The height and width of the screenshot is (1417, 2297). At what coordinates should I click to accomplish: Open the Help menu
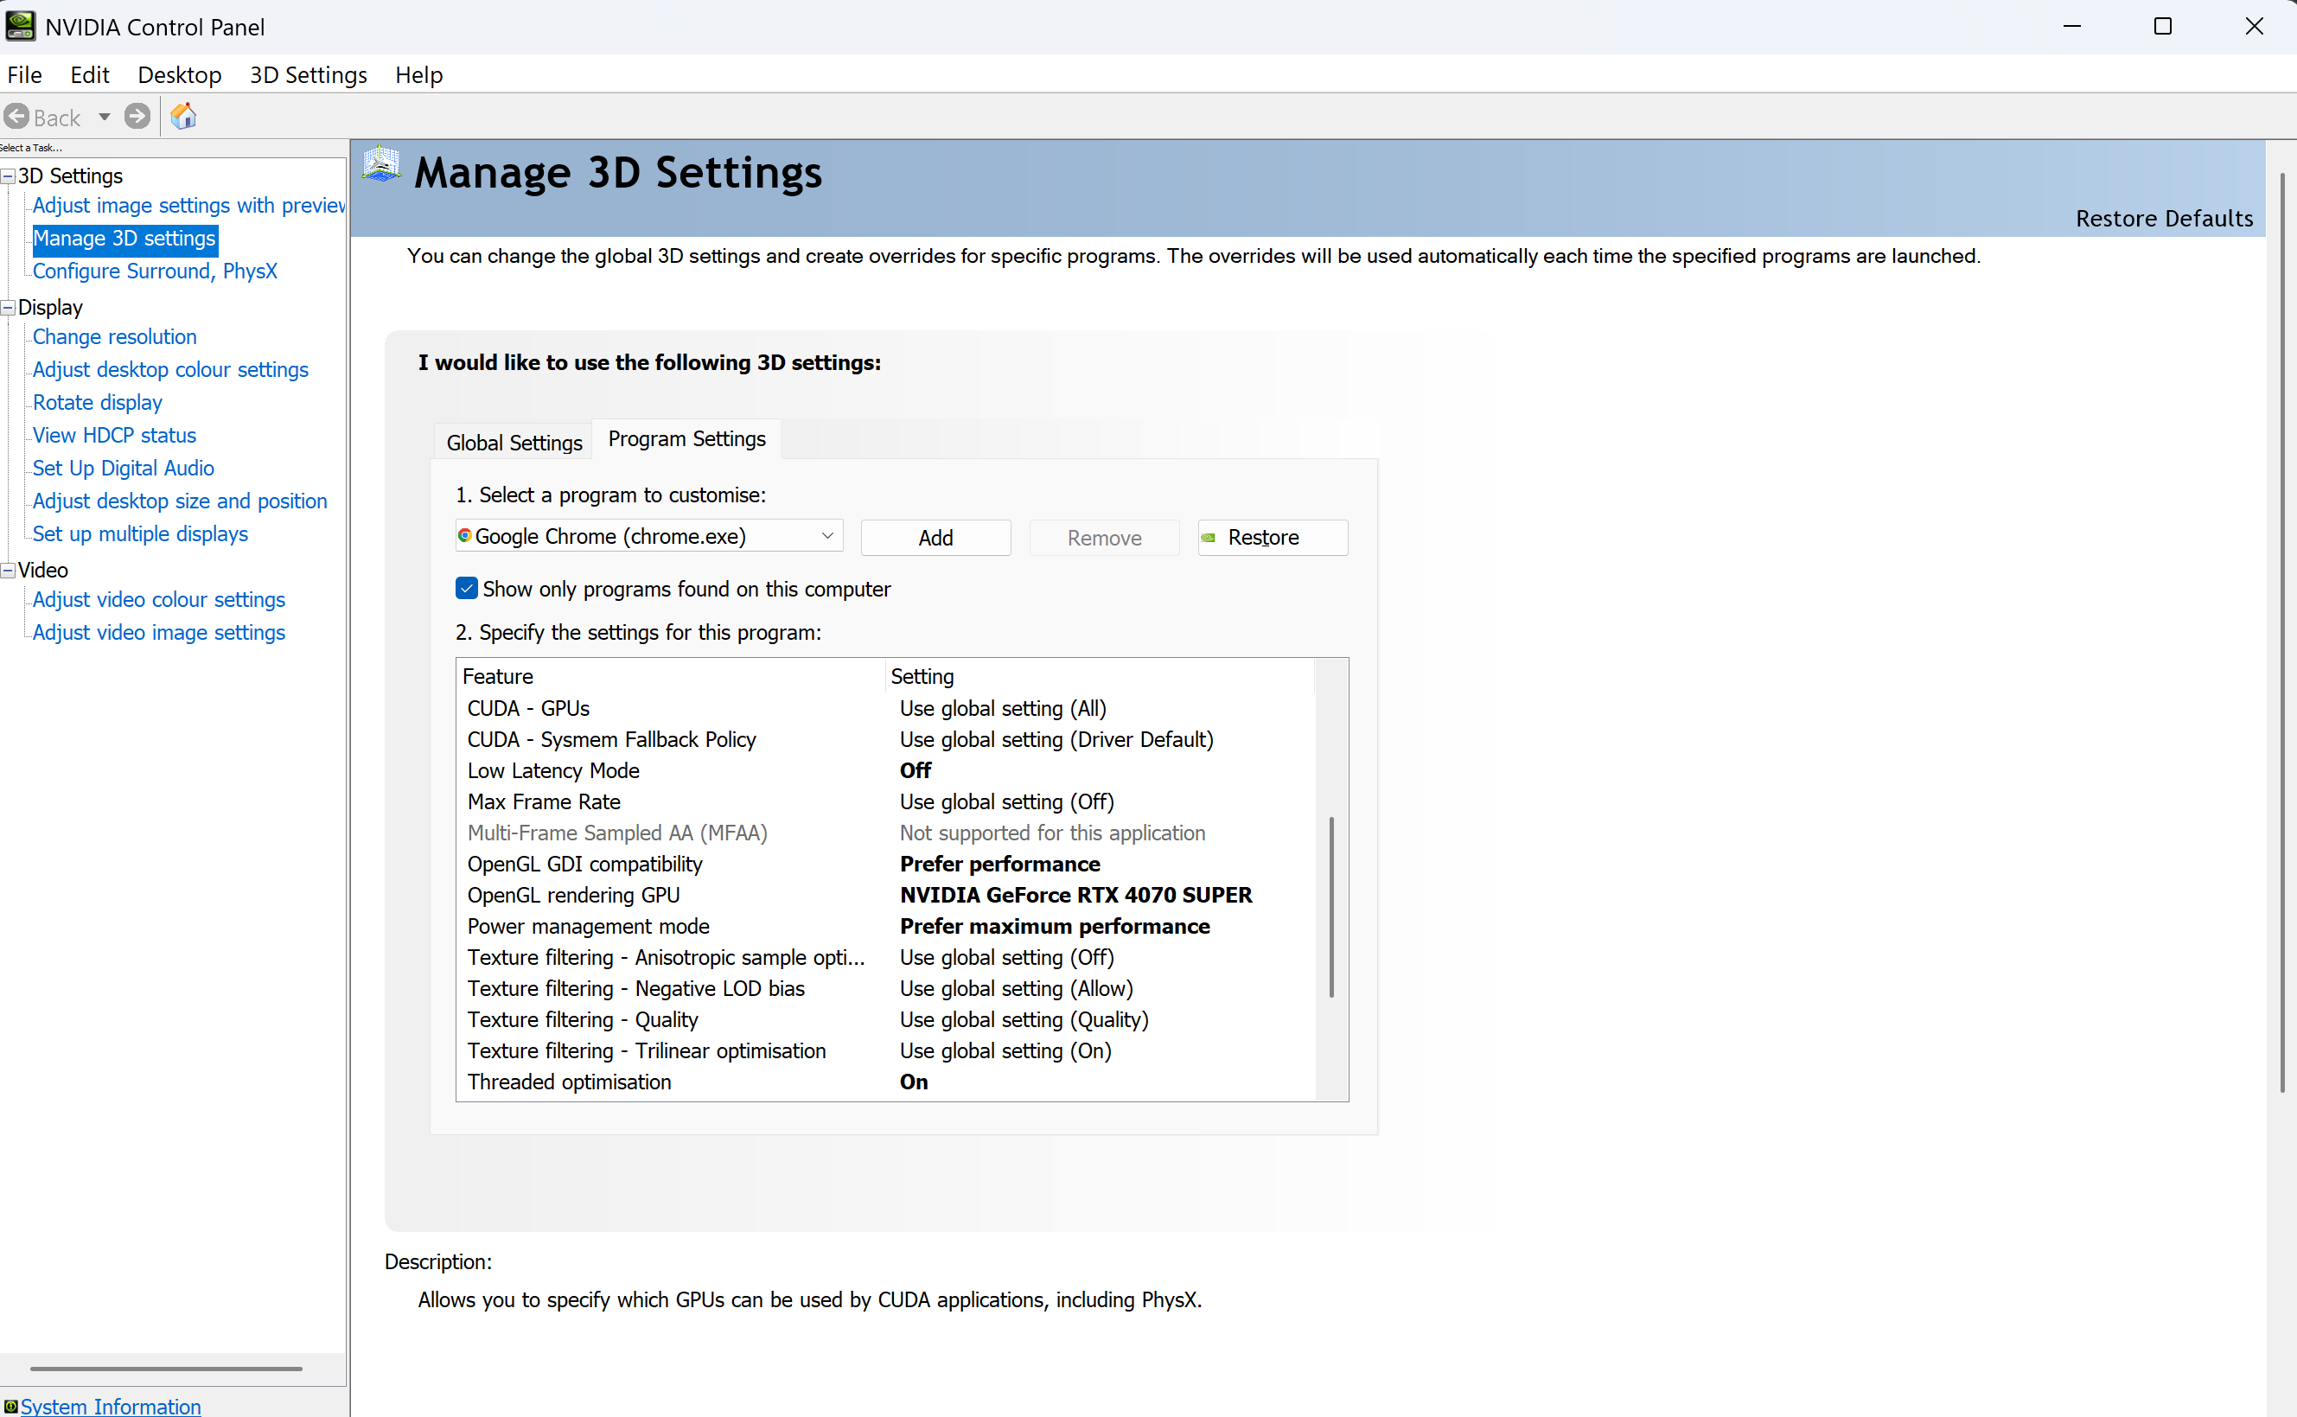click(419, 75)
